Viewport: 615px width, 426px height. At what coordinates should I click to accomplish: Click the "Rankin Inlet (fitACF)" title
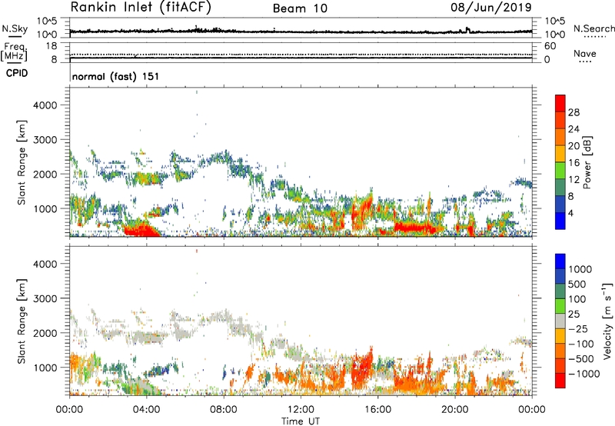141,8
